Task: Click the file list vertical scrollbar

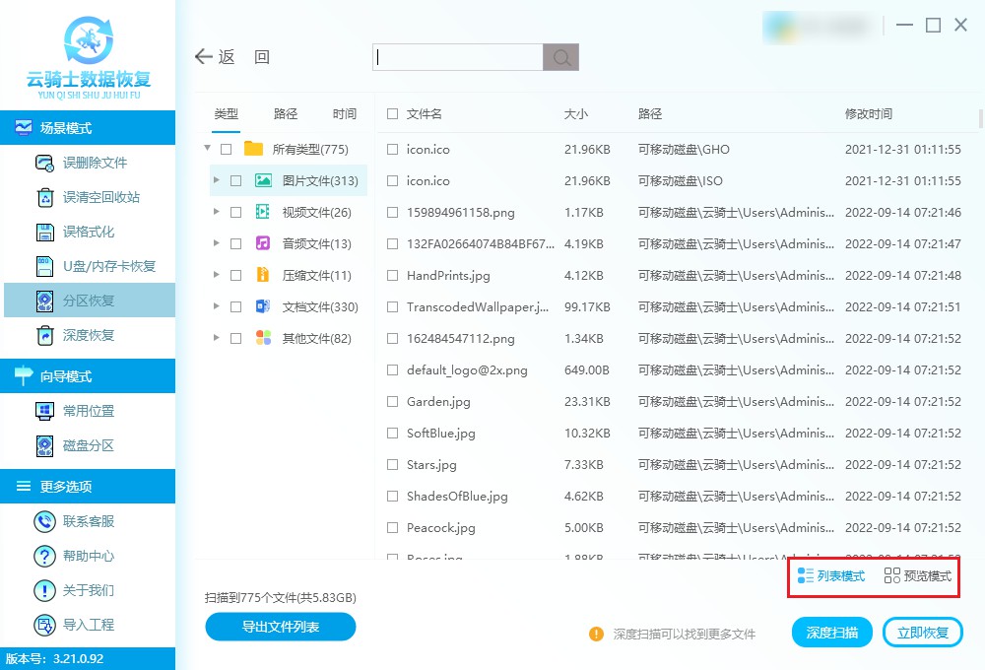Action: [x=981, y=118]
